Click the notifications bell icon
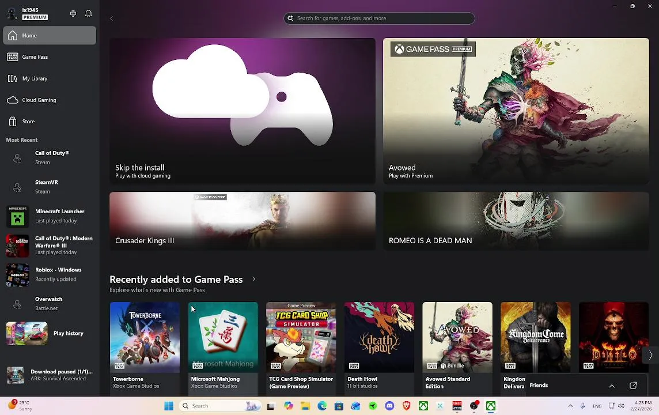 click(88, 13)
